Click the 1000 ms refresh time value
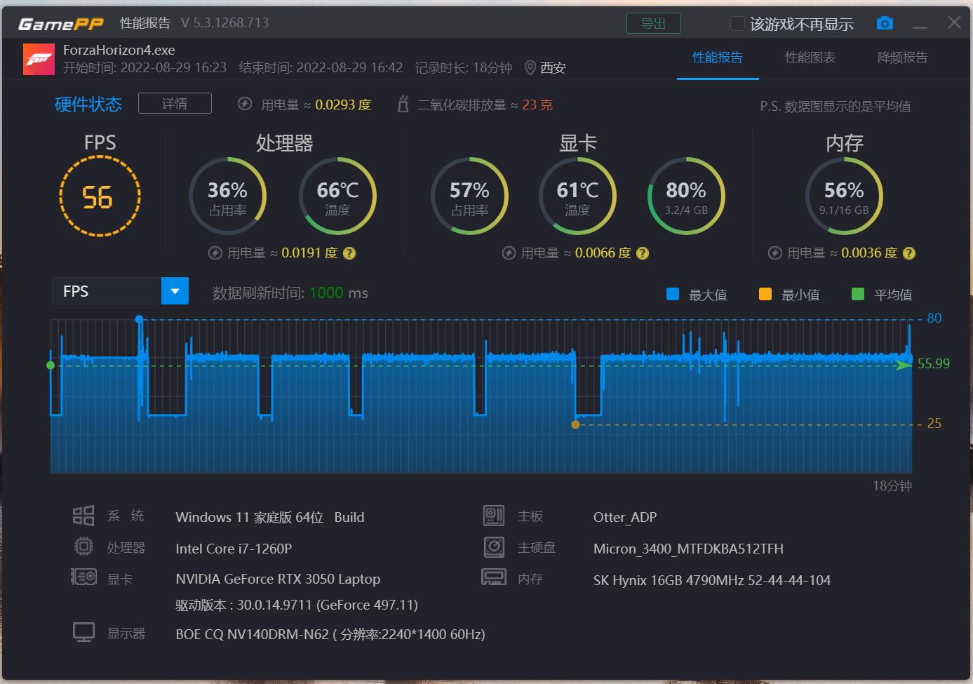Viewport: 973px width, 684px height. coord(339,293)
